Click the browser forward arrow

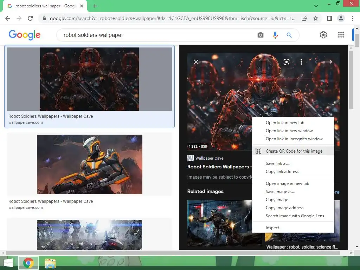(19, 18)
